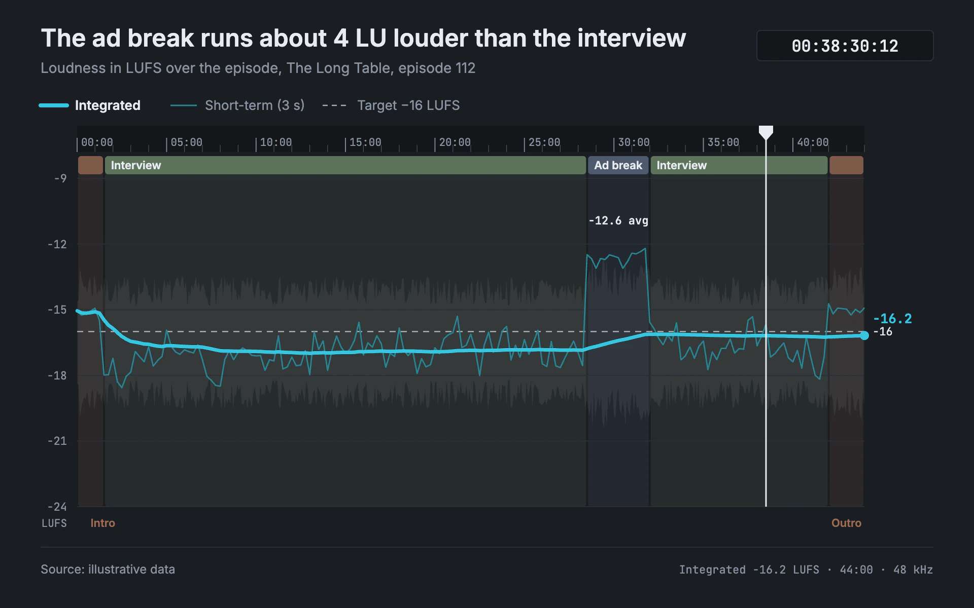Image resolution: width=974 pixels, height=608 pixels.
Task: Click the LUFS axis unit label
Action: (x=54, y=523)
